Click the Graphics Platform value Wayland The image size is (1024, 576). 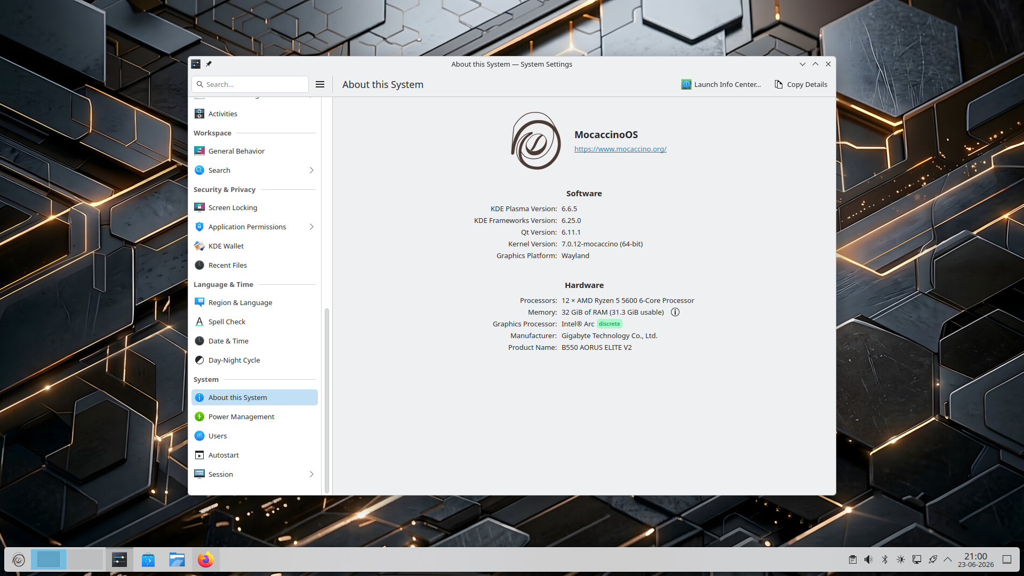tap(575, 255)
